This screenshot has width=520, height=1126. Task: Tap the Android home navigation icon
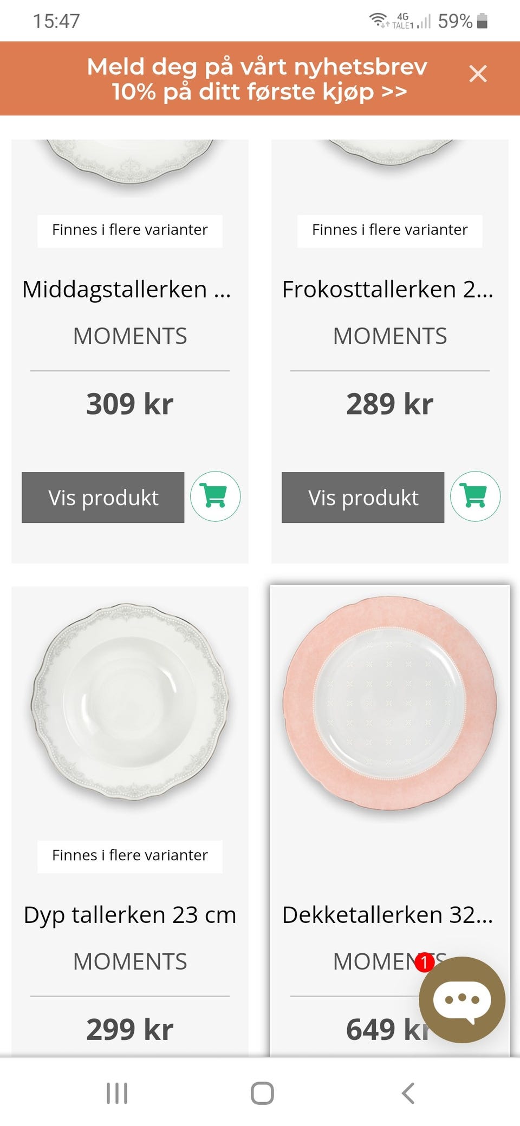(x=262, y=1093)
